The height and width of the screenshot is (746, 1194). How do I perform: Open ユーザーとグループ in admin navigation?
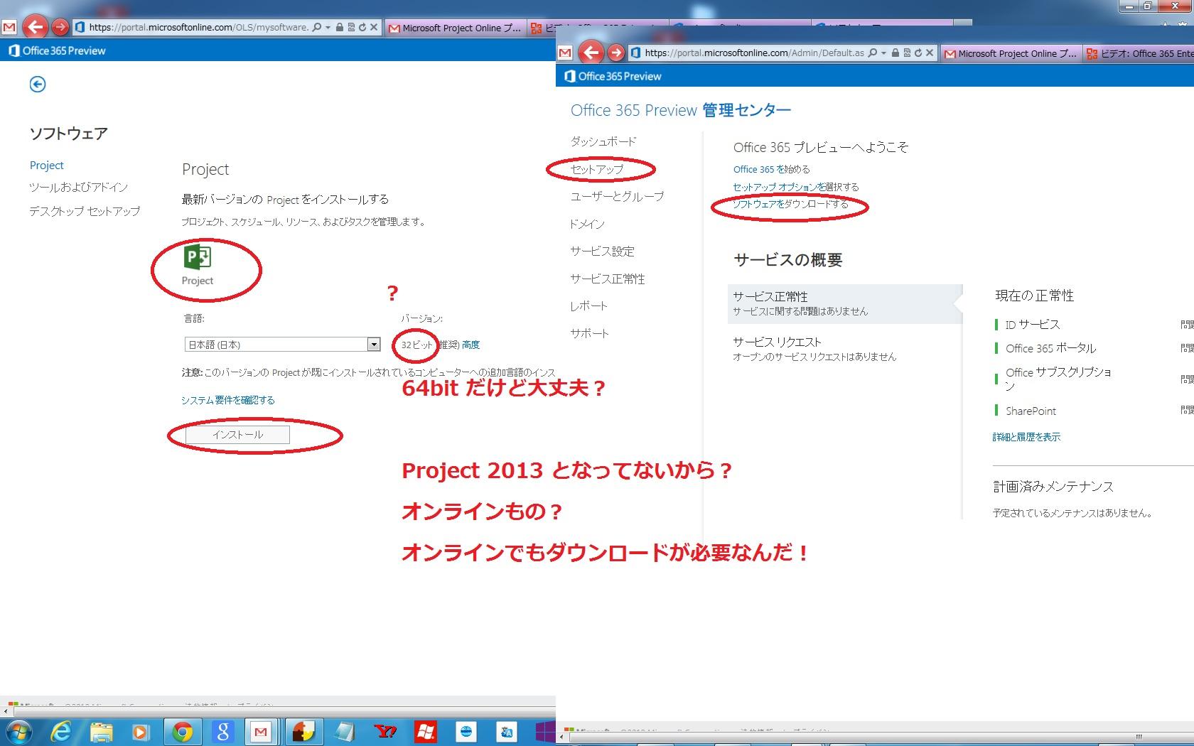click(617, 196)
